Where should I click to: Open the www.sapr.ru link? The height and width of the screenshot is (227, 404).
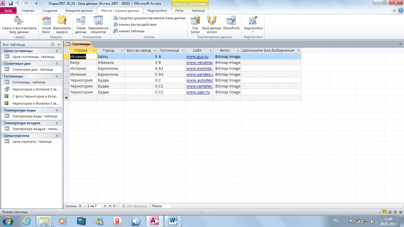(x=198, y=92)
